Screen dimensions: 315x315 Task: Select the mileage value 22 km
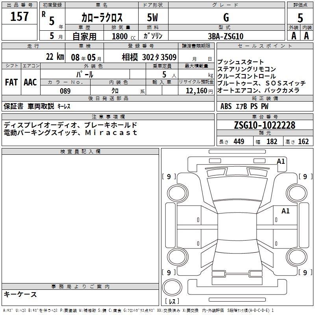[55, 57]
